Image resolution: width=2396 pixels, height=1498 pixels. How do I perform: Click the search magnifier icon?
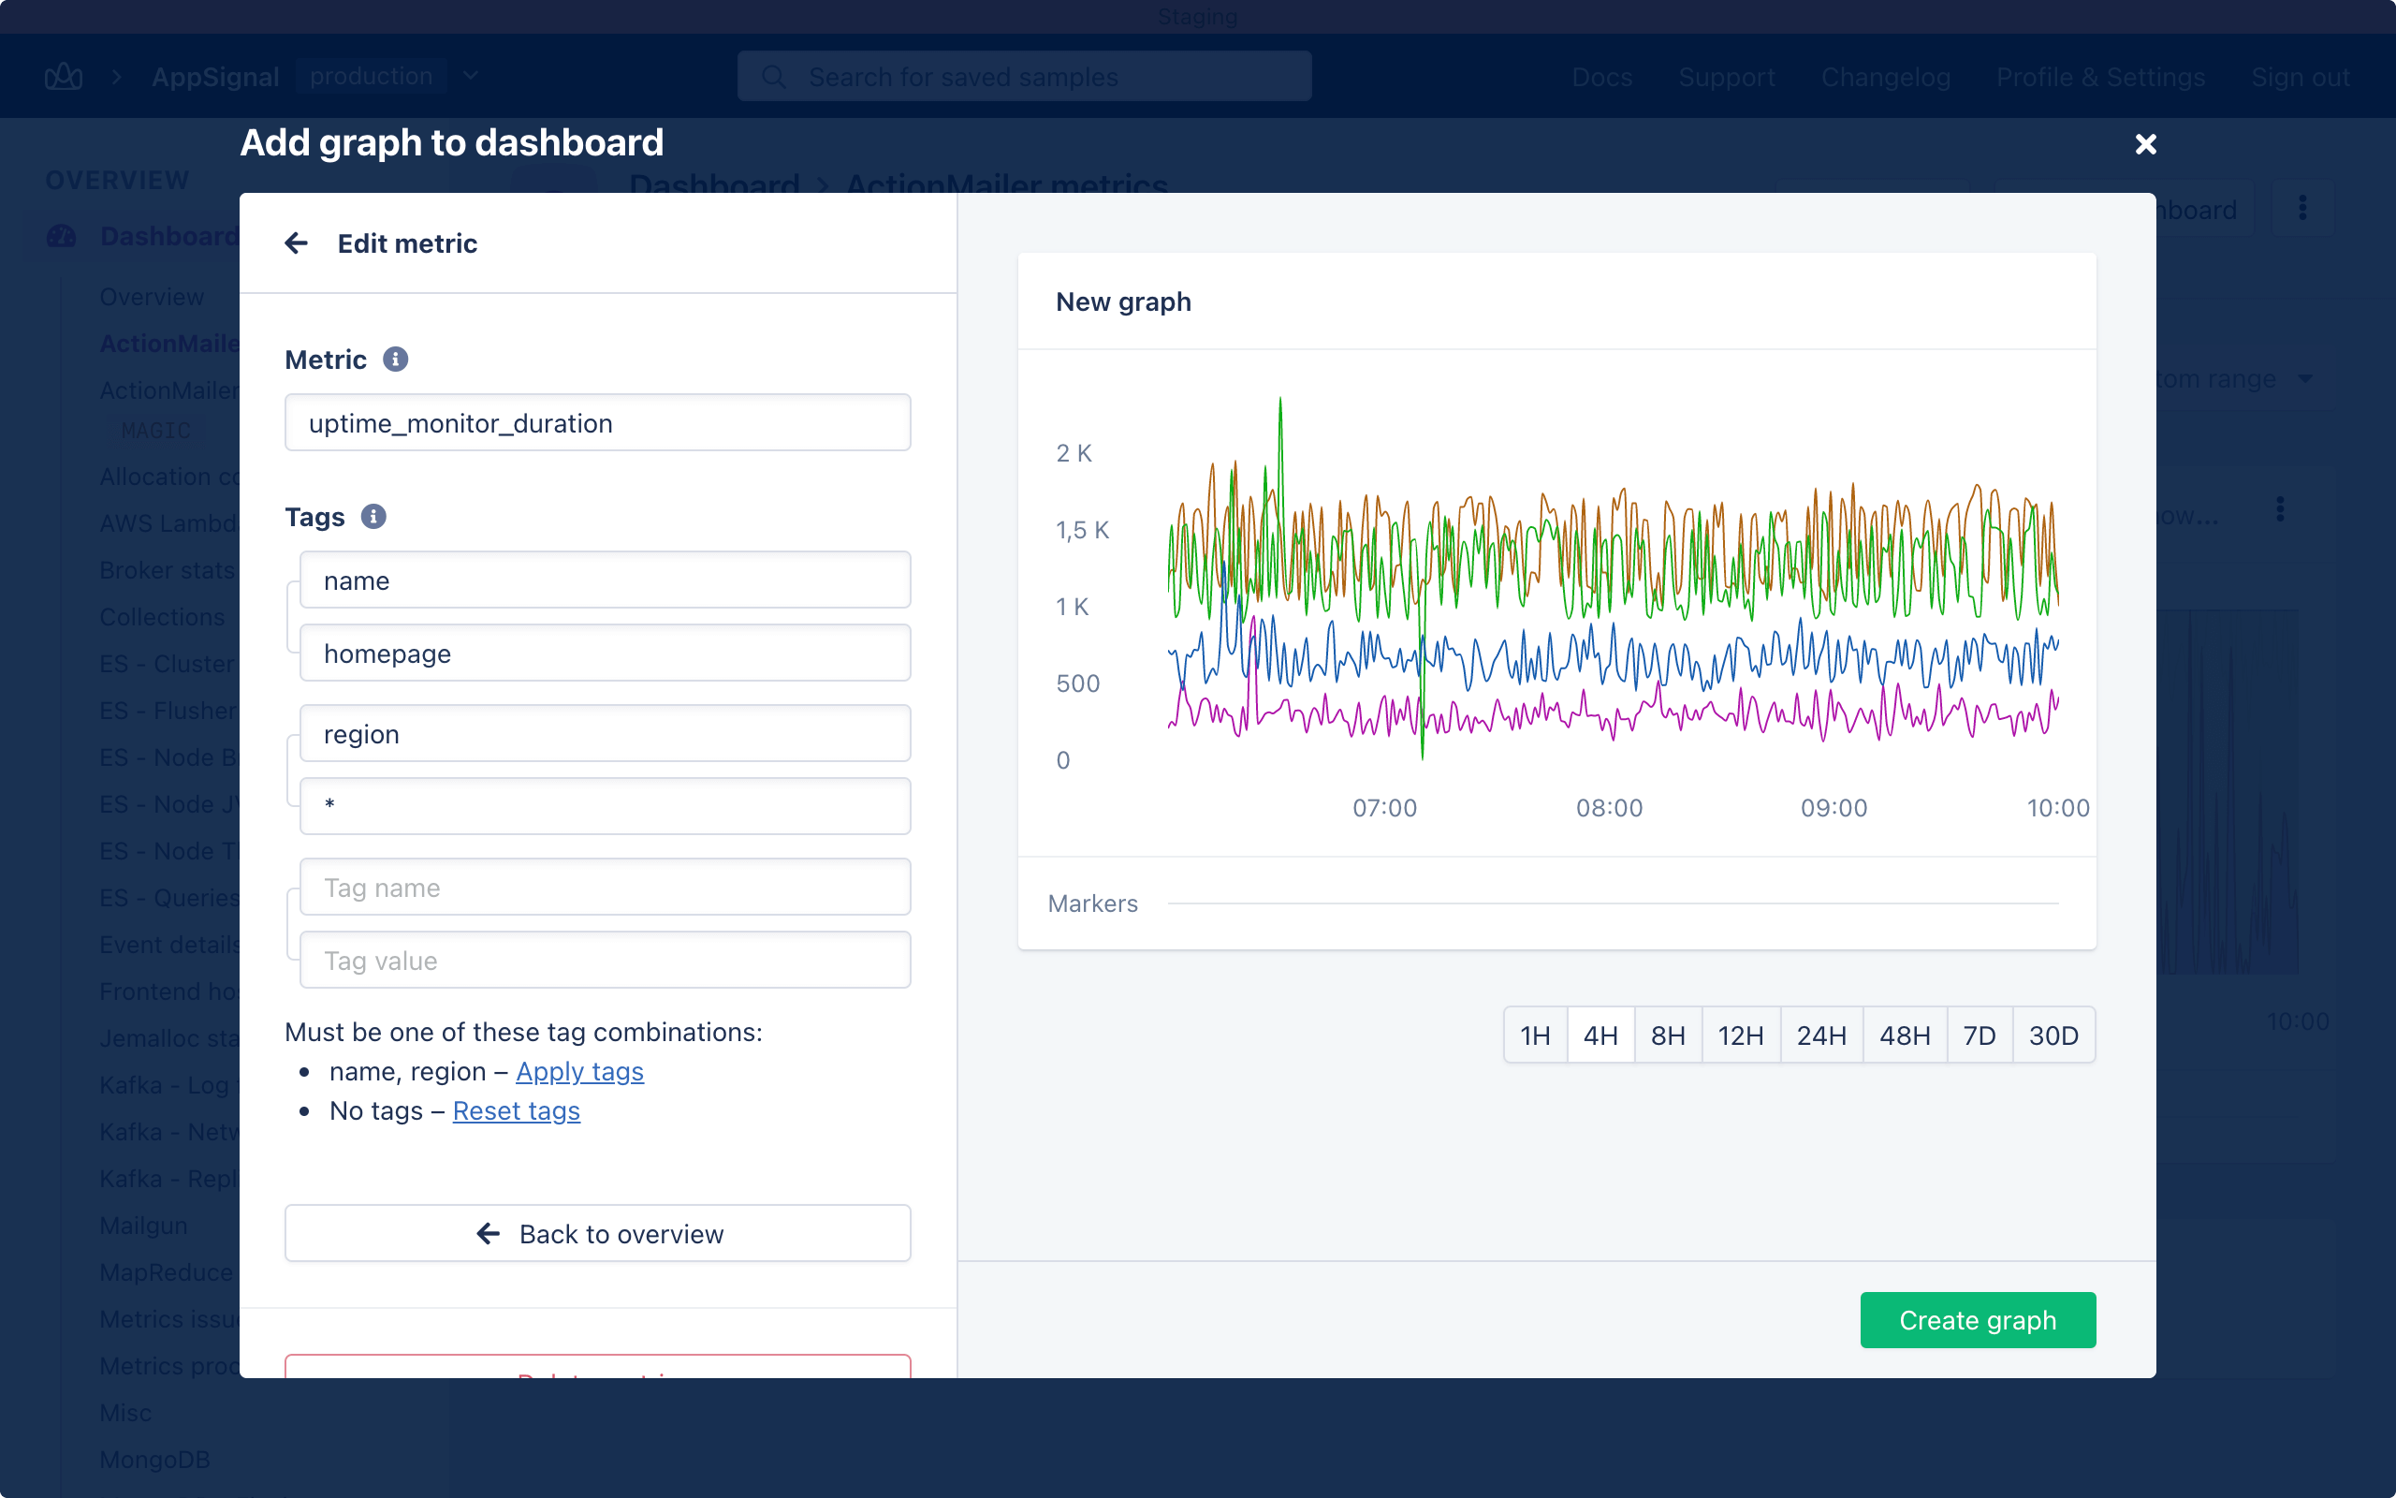tap(774, 76)
